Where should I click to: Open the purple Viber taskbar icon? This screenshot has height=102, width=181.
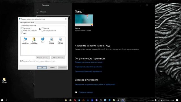[96, 100]
